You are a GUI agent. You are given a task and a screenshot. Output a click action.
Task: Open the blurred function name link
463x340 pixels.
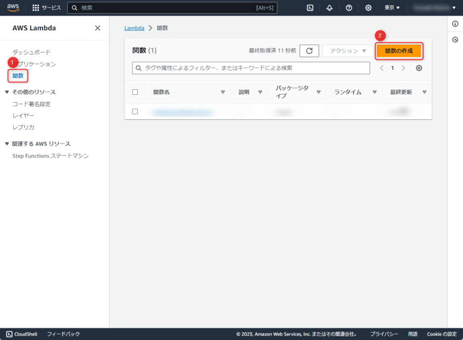coord(183,112)
